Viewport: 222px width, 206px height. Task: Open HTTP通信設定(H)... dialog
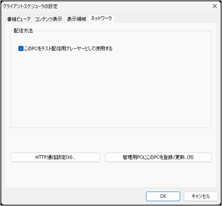click(x=55, y=157)
